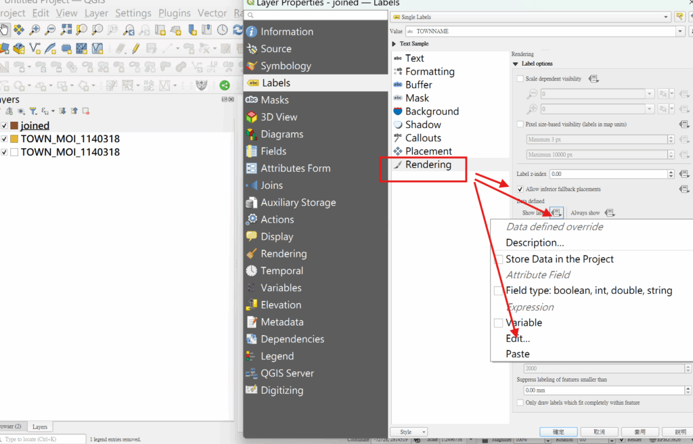Click the brown symbol swatch of joined layer
The width and height of the screenshot is (693, 444).
(14, 126)
